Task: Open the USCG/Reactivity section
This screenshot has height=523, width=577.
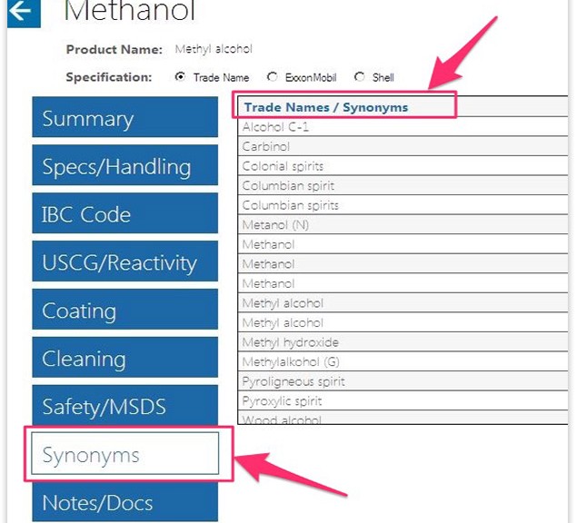Action: point(125,261)
